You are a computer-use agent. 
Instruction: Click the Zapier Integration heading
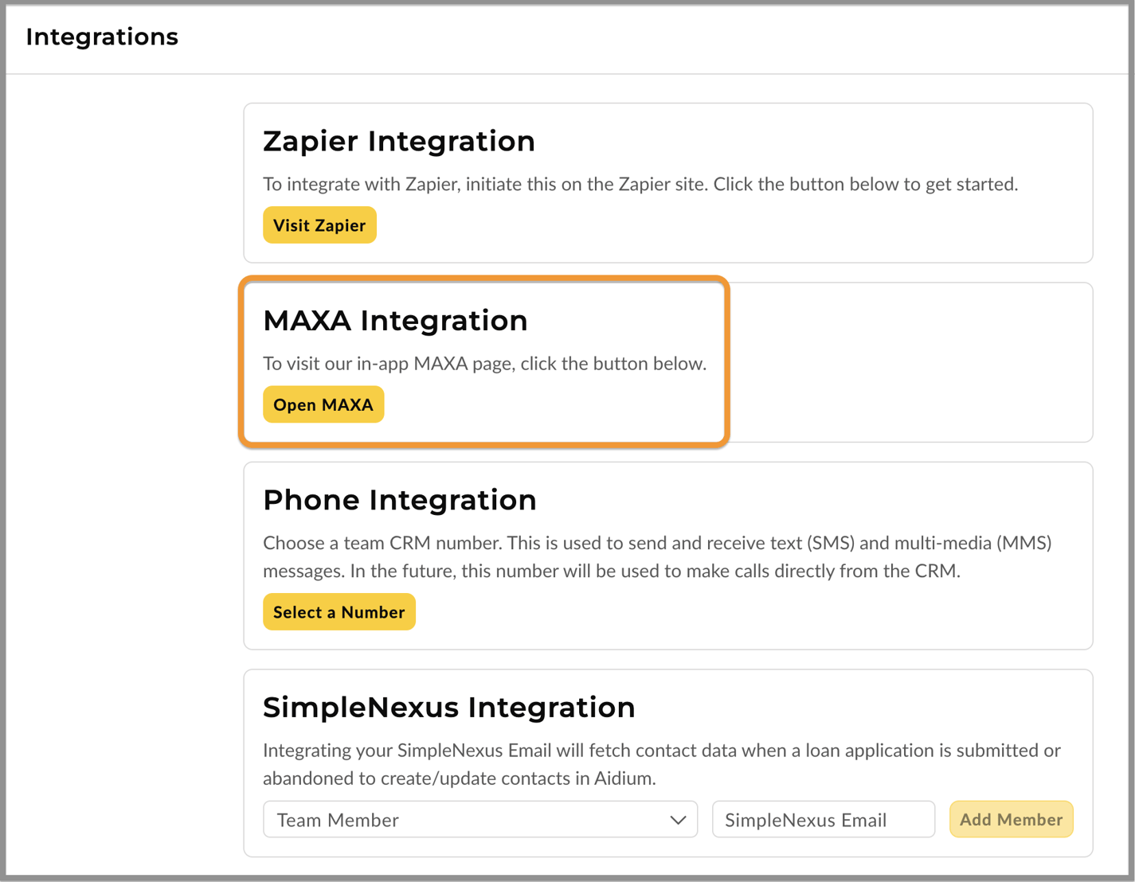398,141
